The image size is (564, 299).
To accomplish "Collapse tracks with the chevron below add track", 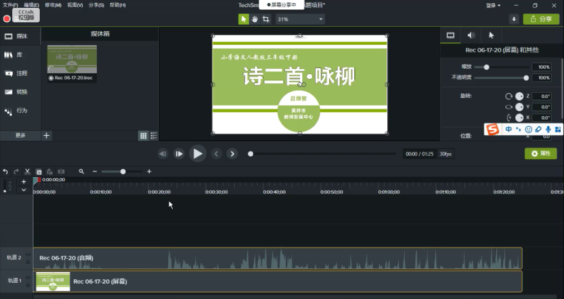I will pyautogui.click(x=23, y=190).
